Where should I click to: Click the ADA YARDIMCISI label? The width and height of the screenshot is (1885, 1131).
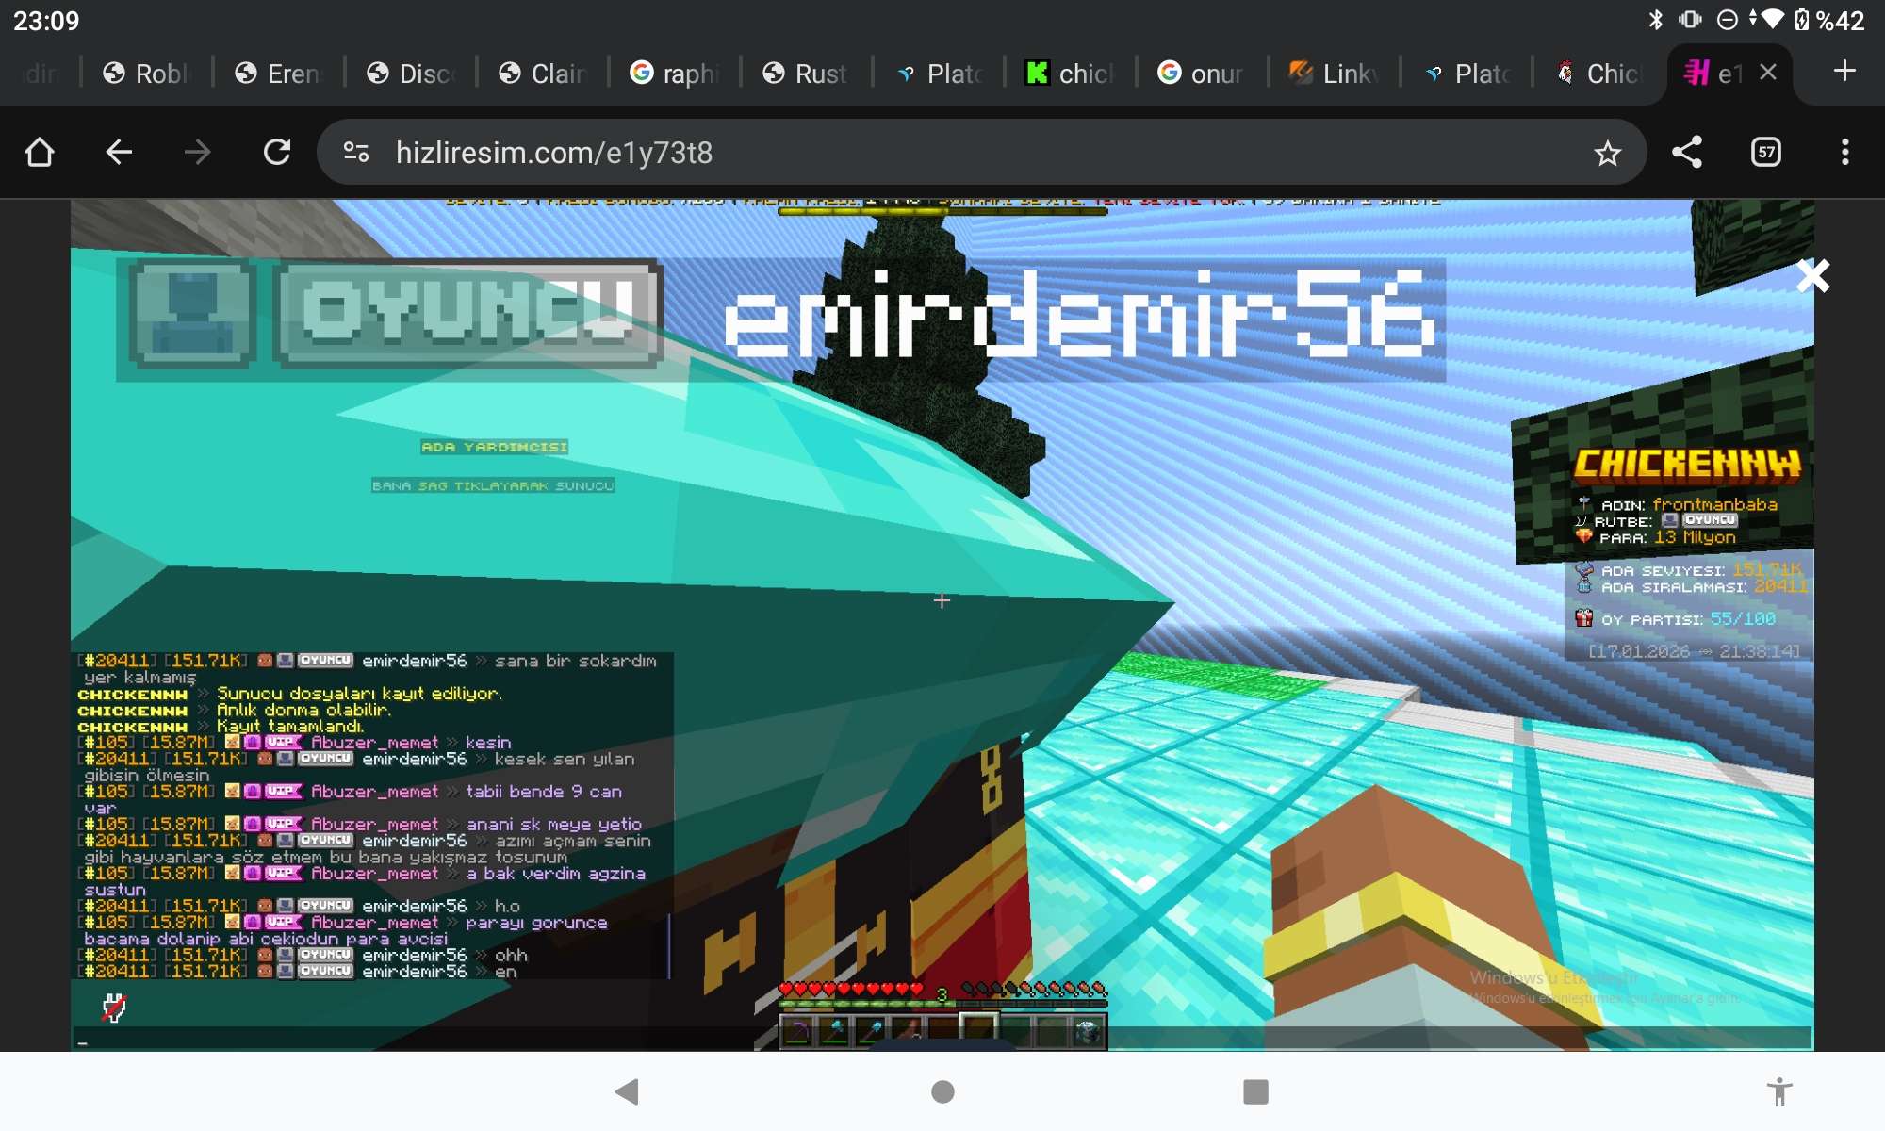495,447
